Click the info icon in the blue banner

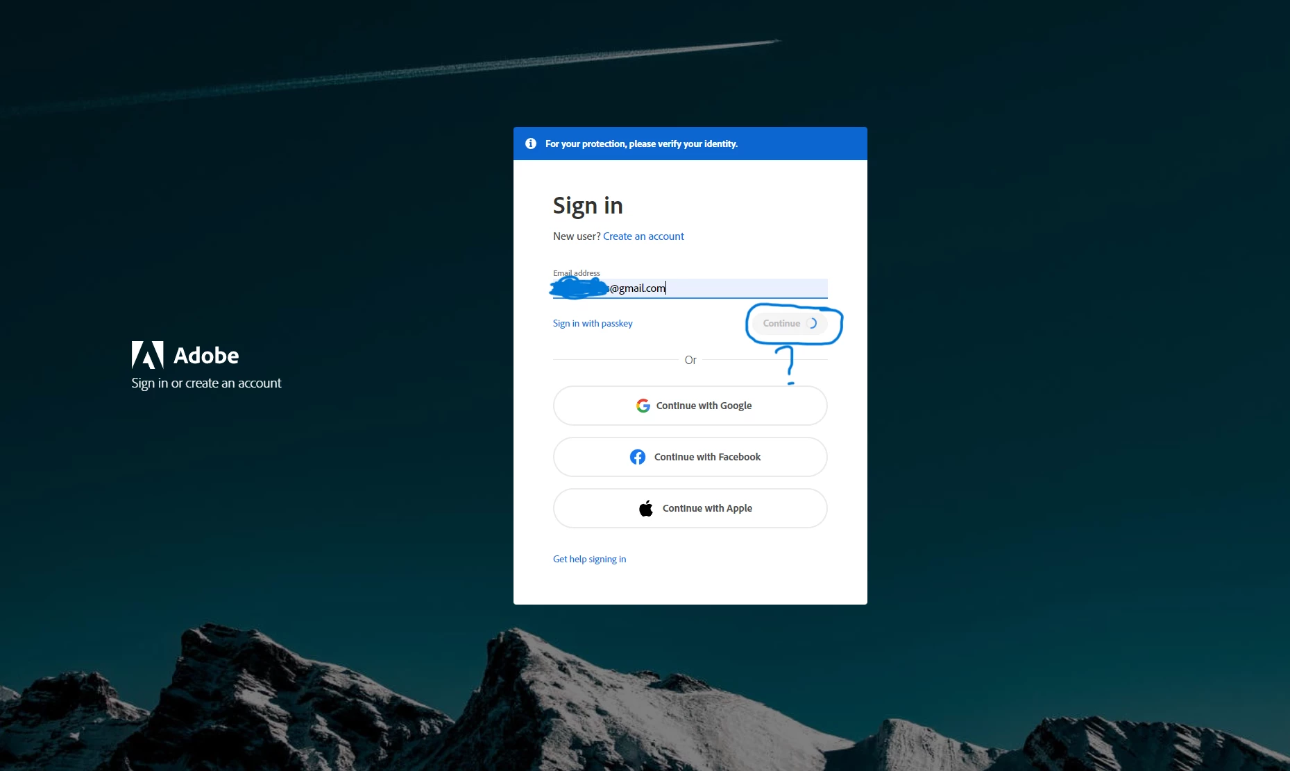pyautogui.click(x=531, y=144)
